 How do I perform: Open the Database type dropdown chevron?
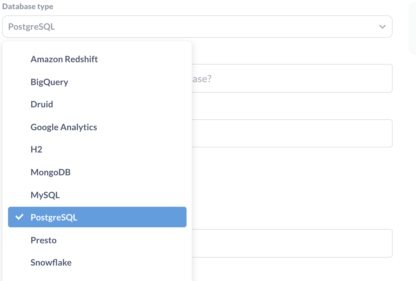click(382, 27)
